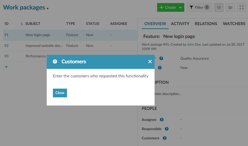Screen dimensions: 248x146
Task: Expand the Create button dropdown arrow
Action: [180, 7]
